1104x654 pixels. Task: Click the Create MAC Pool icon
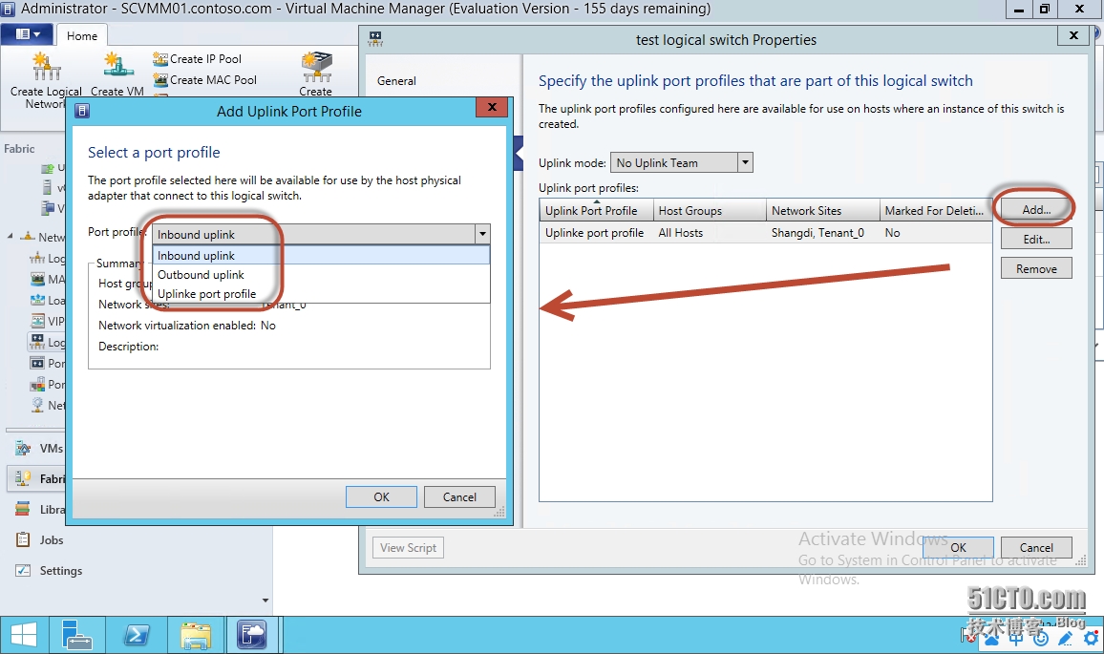pos(159,79)
